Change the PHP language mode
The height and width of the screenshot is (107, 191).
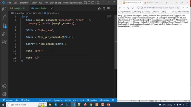(82, 100)
